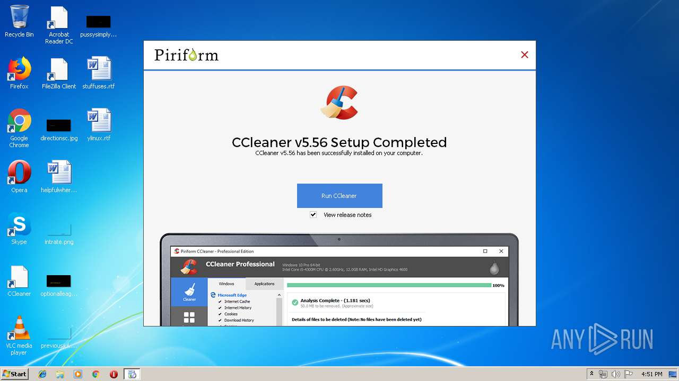
Task: Select the stuffuses.rtf document icon
Action: (99, 73)
